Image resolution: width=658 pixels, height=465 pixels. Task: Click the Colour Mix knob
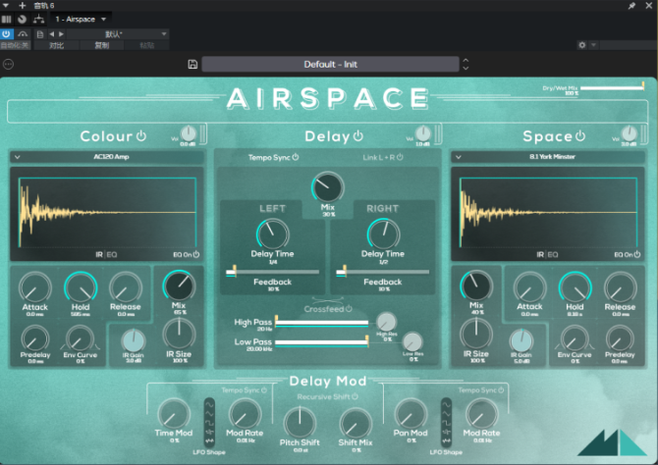coord(179,286)
